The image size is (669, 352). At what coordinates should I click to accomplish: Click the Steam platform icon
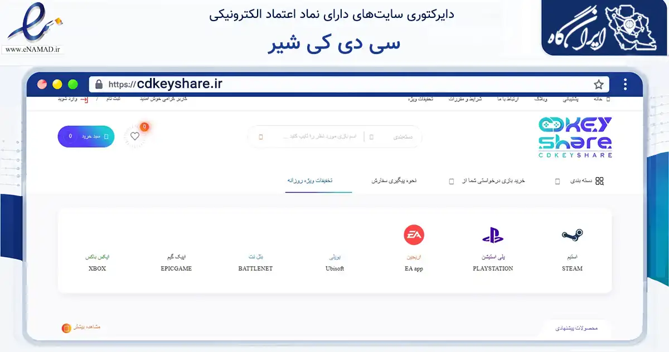click(x=572, y=235)
